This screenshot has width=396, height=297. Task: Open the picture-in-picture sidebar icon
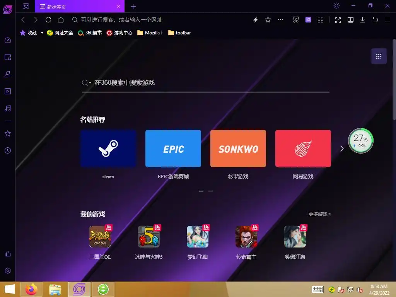(8, 57)
